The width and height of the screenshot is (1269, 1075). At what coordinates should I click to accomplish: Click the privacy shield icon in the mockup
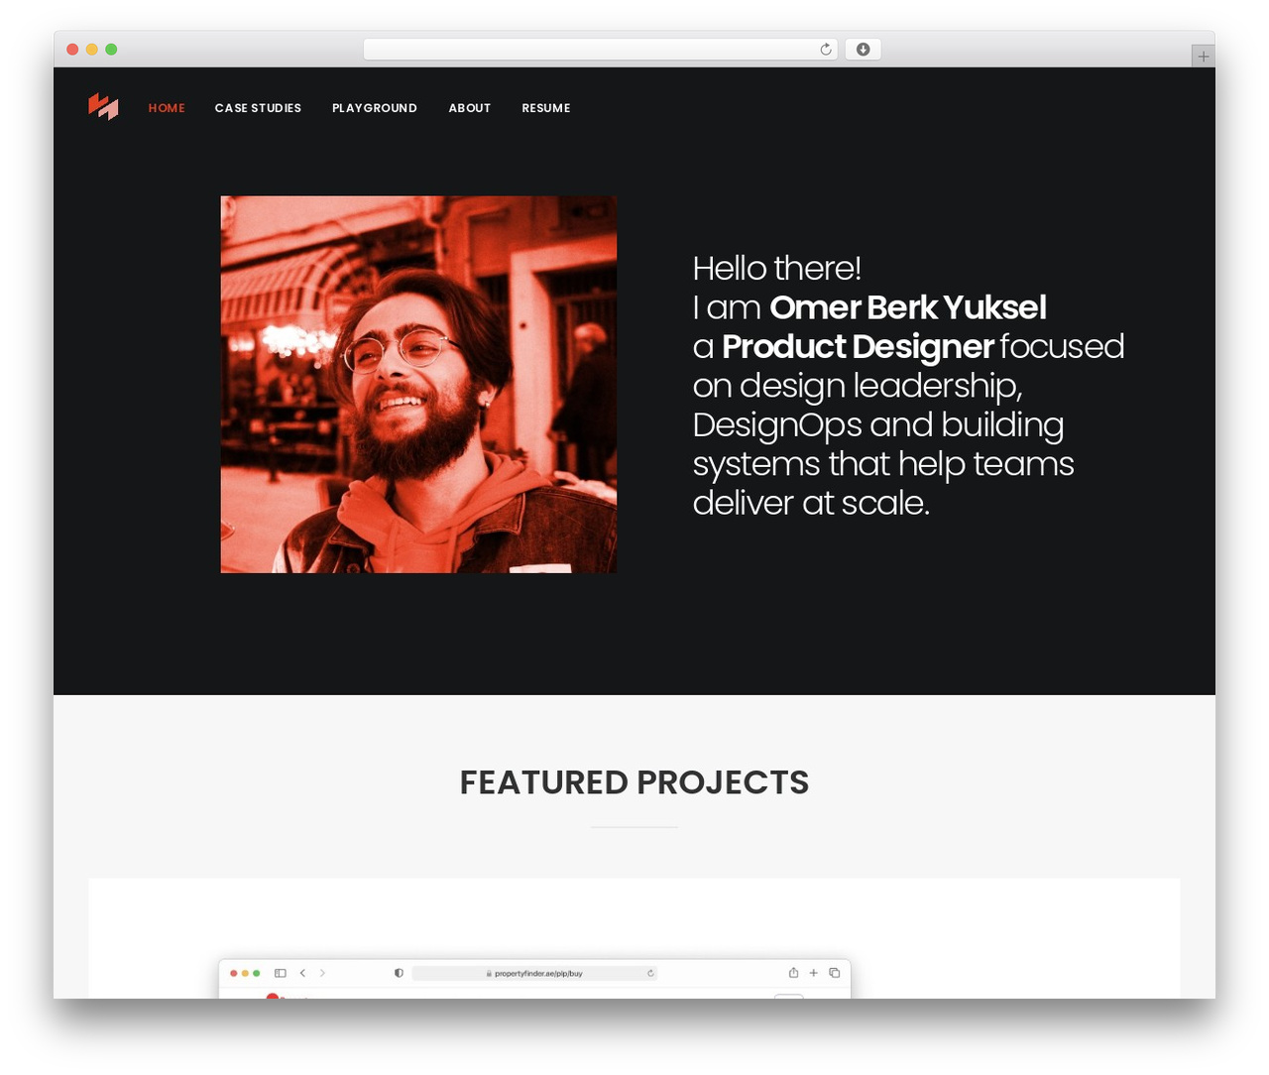tap(399, 973)
